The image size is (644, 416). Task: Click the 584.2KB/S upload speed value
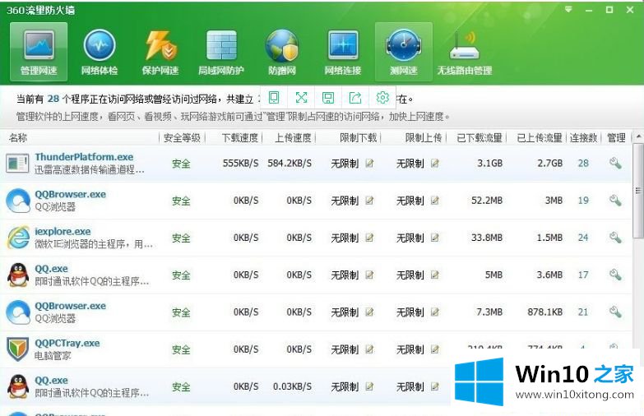click(290, 164)
